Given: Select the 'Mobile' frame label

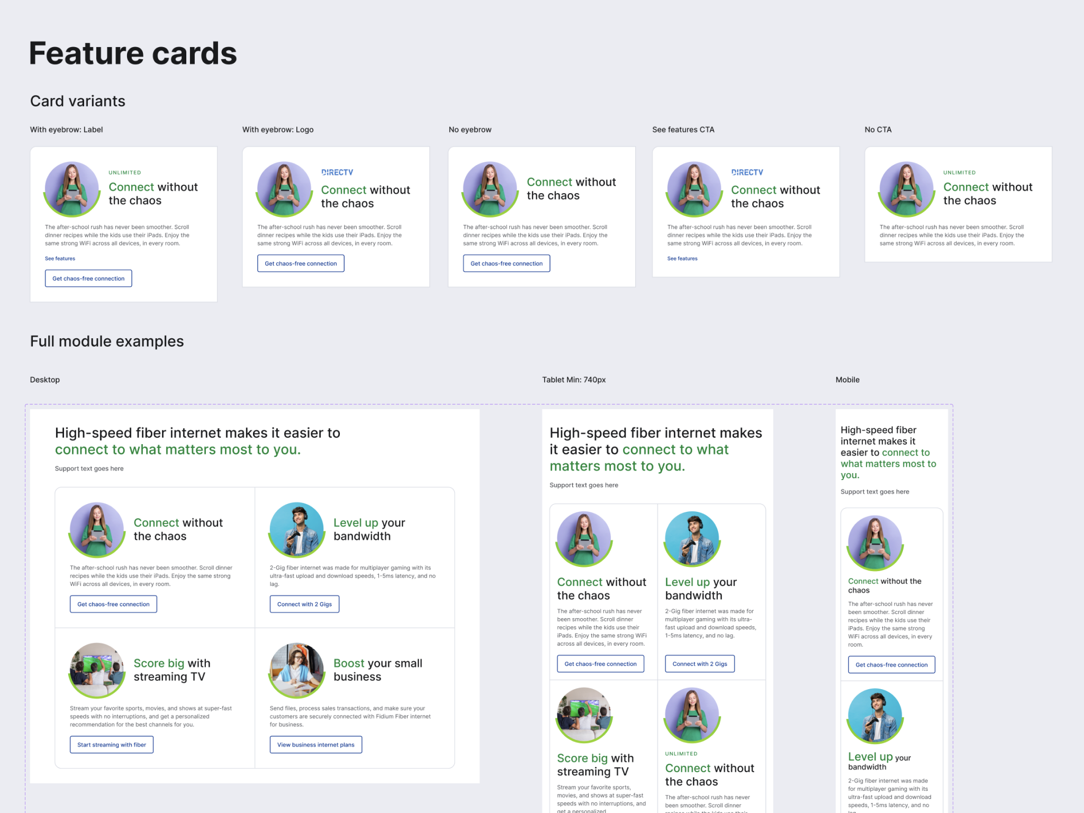Looking at the screenshot, I should click(x=847, y=380).
